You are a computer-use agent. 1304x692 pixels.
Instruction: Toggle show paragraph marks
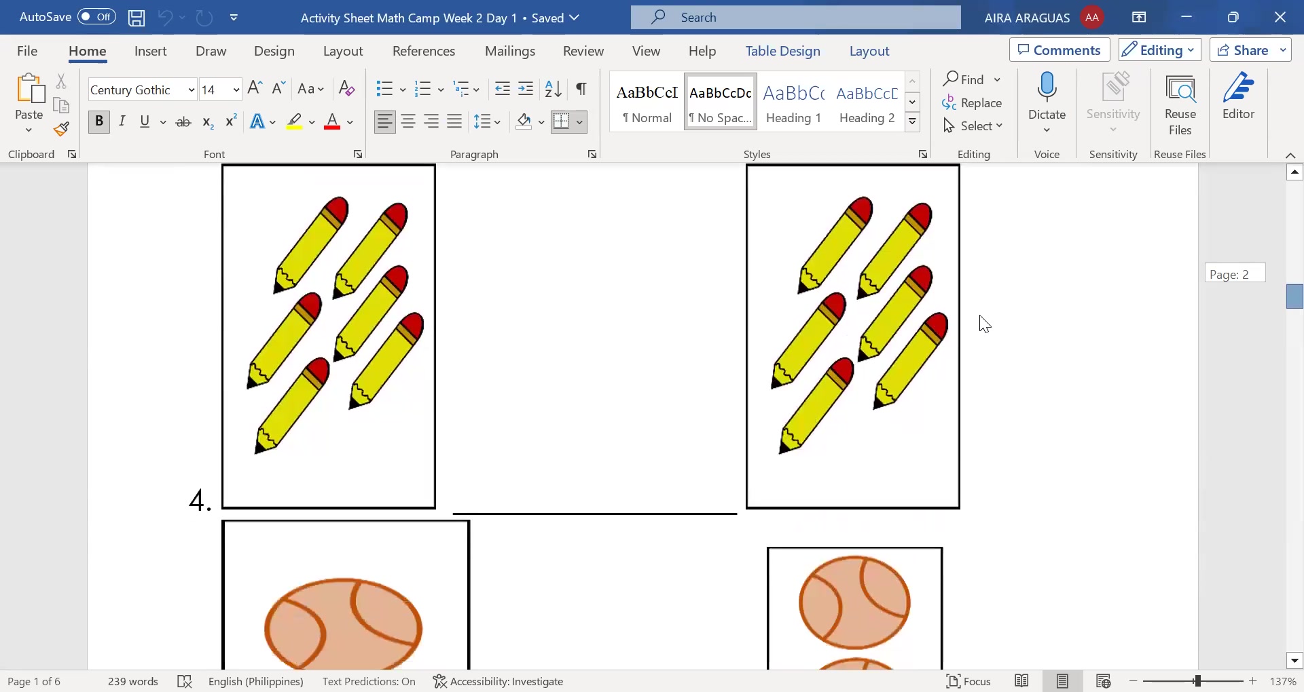click(581, 89)
